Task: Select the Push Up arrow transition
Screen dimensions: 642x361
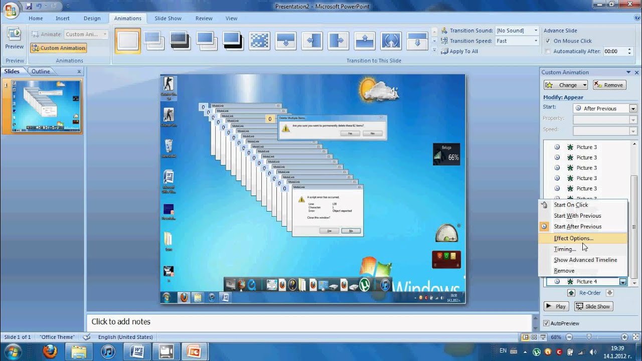Action: click(x=365, y=41)
